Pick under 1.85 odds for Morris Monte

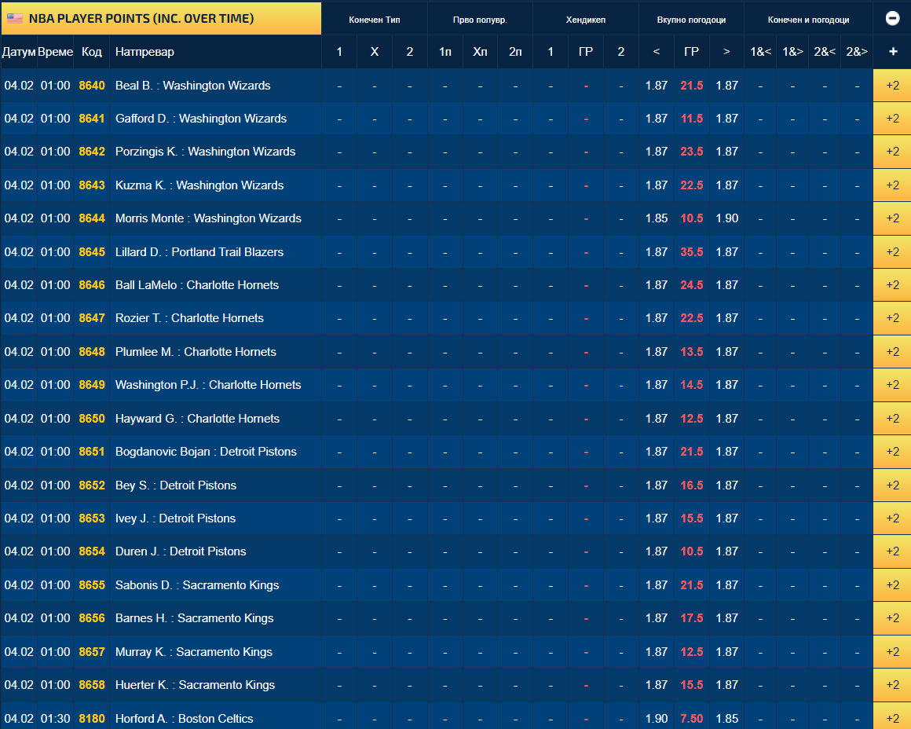tap(657, 218)
